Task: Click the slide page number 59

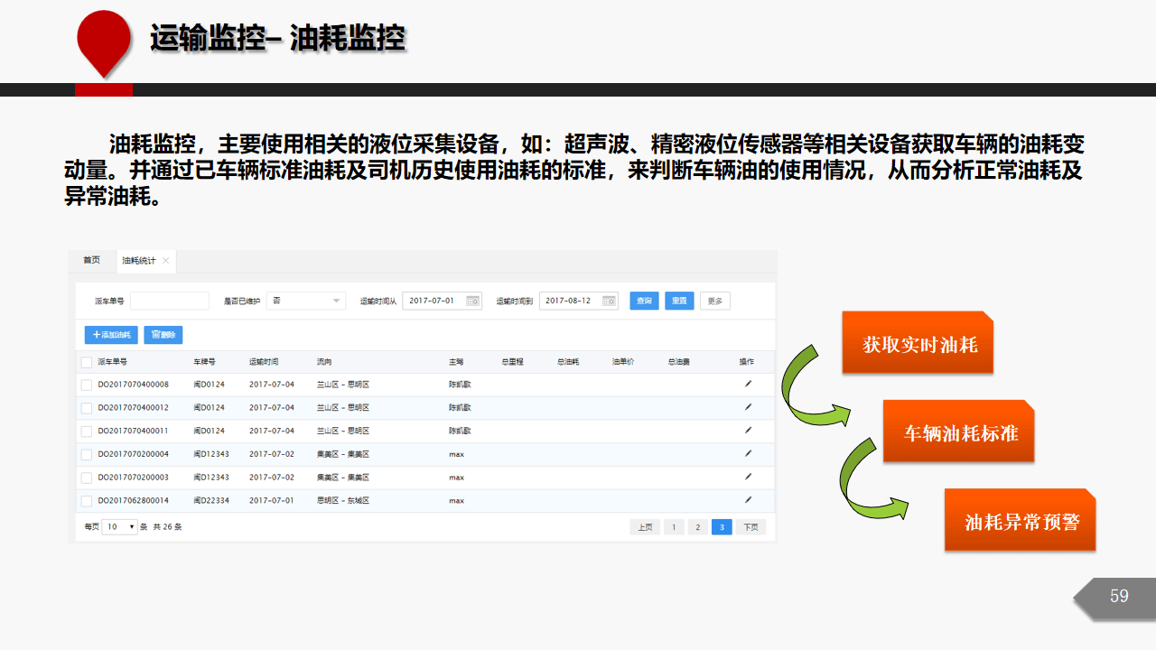Action: coord(1119,596)
